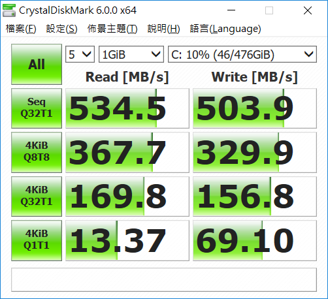Screen dimensions: 328x299
Task: Minimize the CrystalDiskMark window
Action: (x=231, y=10)
